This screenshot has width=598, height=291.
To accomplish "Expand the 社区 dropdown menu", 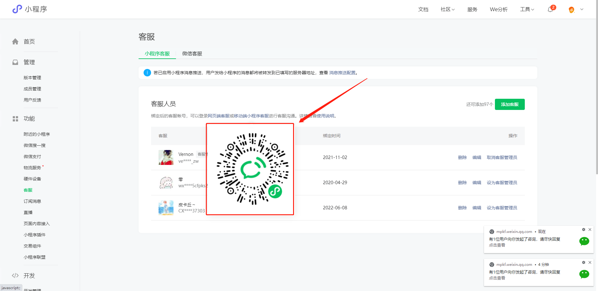I will (448, 9).
